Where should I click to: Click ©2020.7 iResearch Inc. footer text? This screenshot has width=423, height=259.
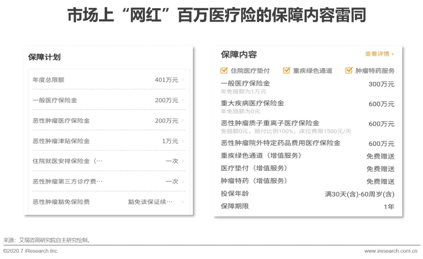[x=31, y=251]
